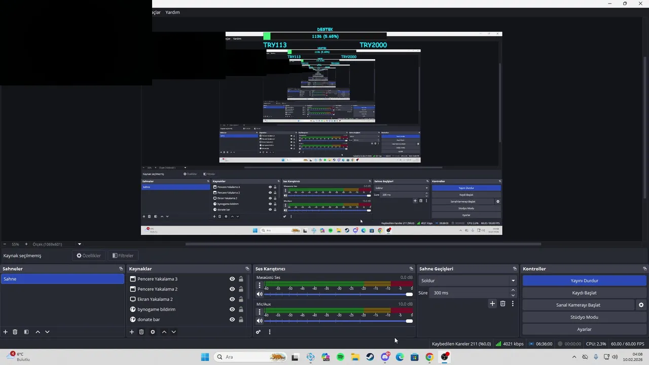Select donate bar source row
Screen dimensions: 649x365
(x=188, y=319)
